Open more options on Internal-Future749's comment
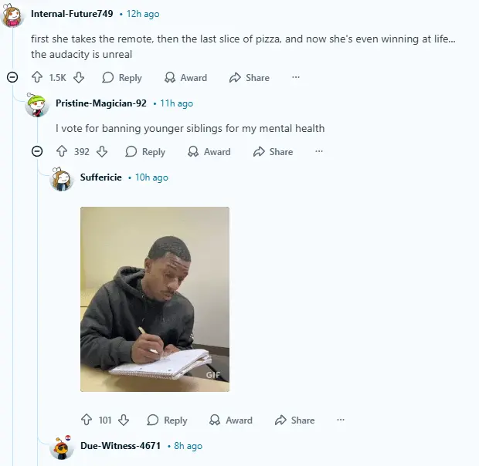This screenshot has height=466, width=479. (295, 78)
